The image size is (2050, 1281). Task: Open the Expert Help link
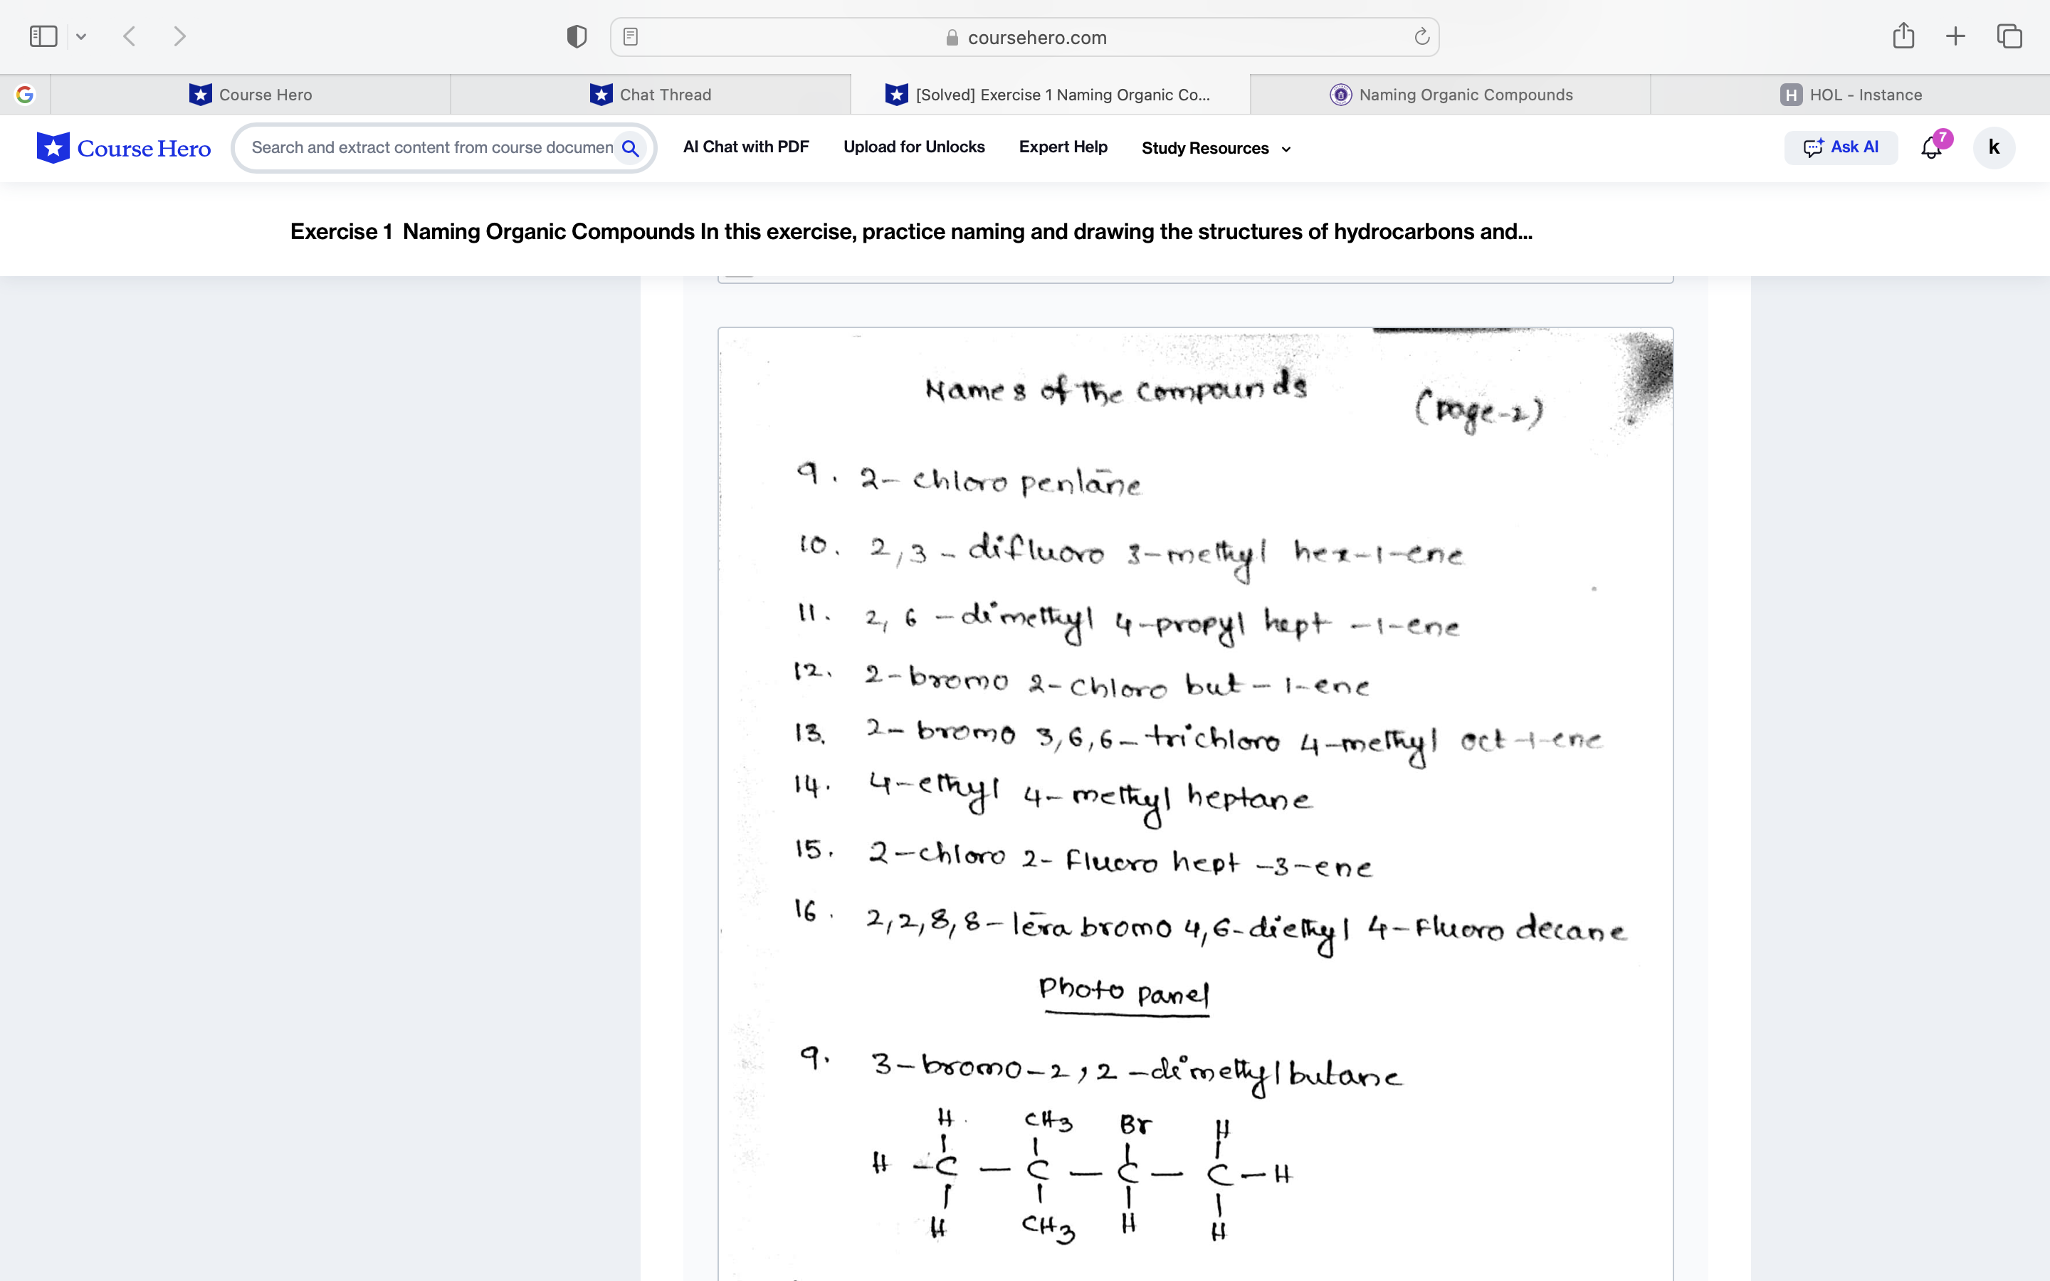(1063, 147)
